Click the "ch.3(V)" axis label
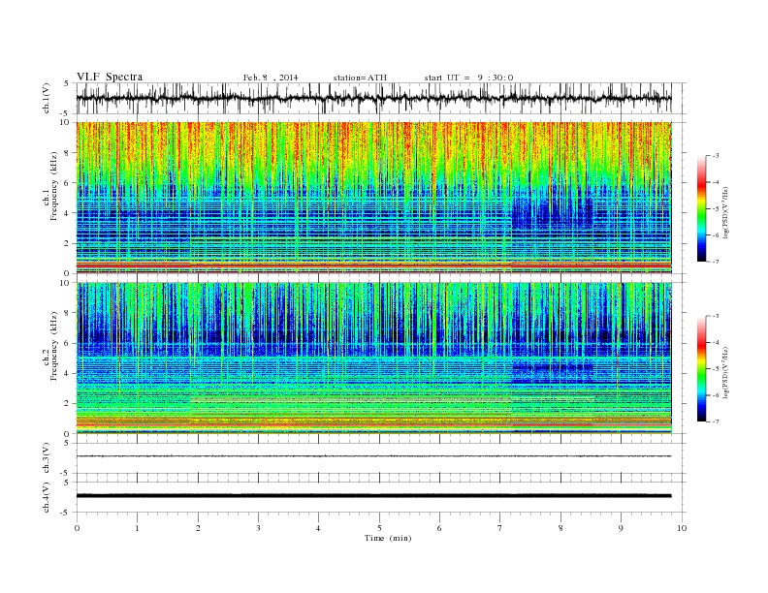Screen dimensions: 768x593 pos(47,458)
